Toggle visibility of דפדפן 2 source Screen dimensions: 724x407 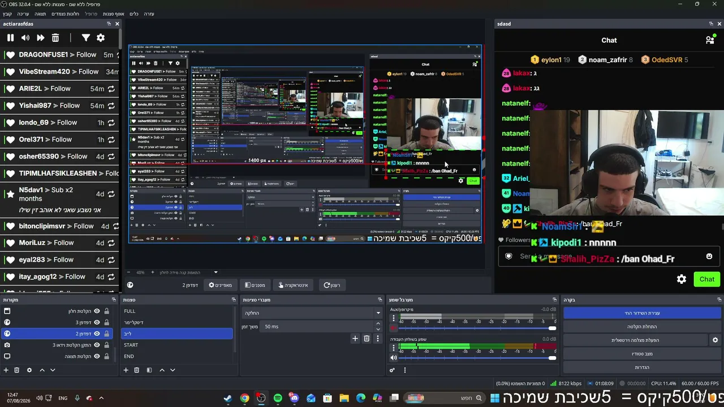click(x=97, y=334)
